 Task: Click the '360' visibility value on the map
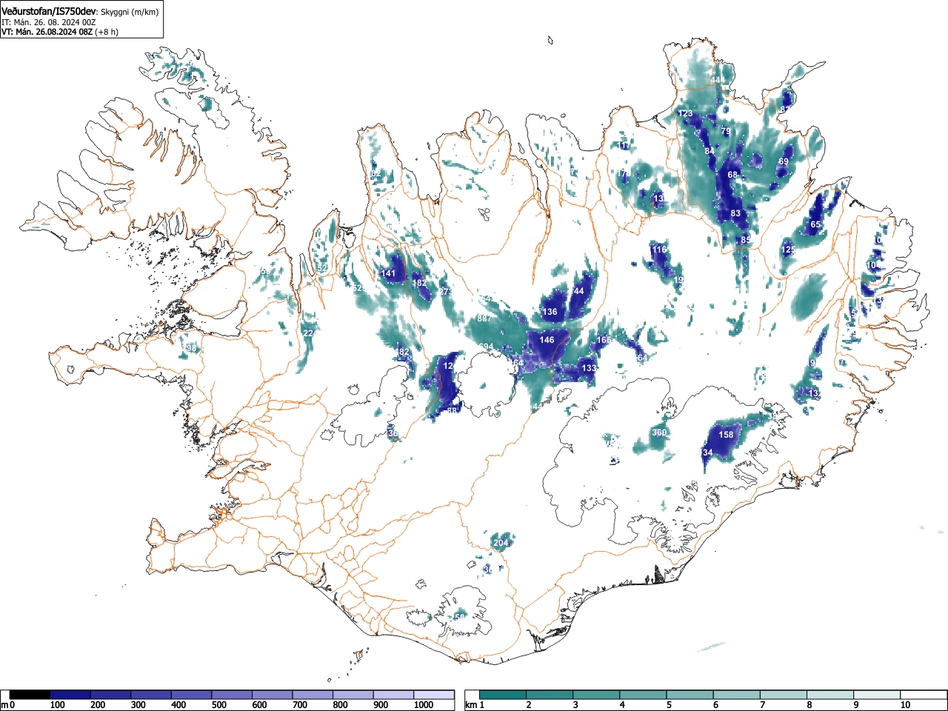pyautogui.click(x=659, y=433)
